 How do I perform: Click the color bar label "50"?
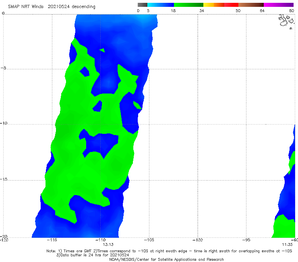tap(238, 11)
